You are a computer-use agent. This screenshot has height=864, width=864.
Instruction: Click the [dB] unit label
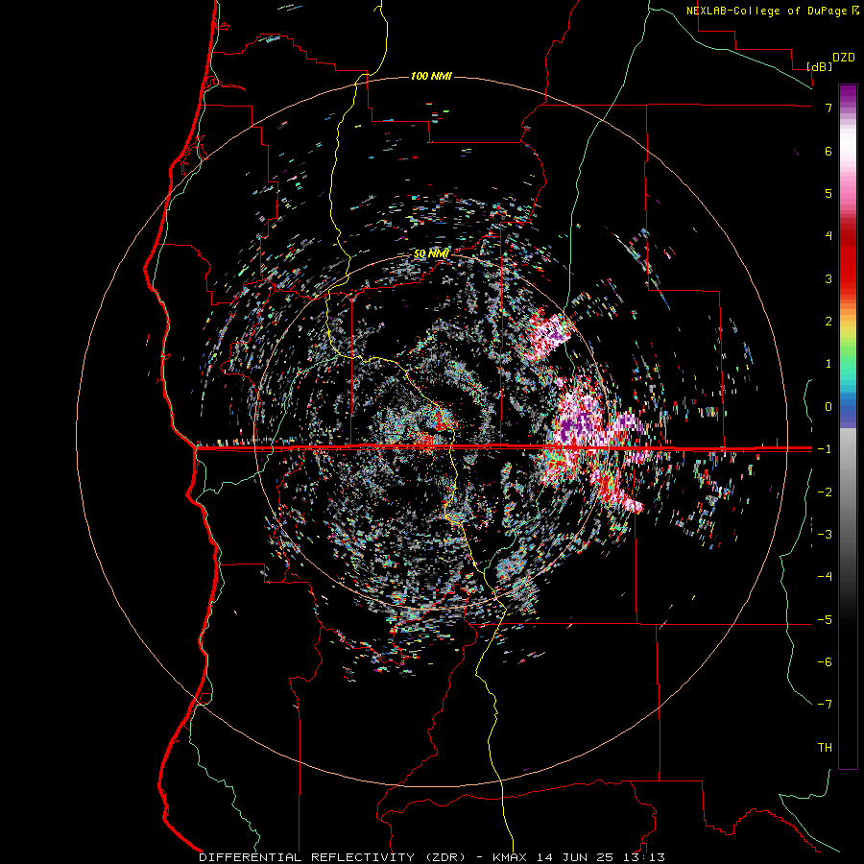coord(820,66)
